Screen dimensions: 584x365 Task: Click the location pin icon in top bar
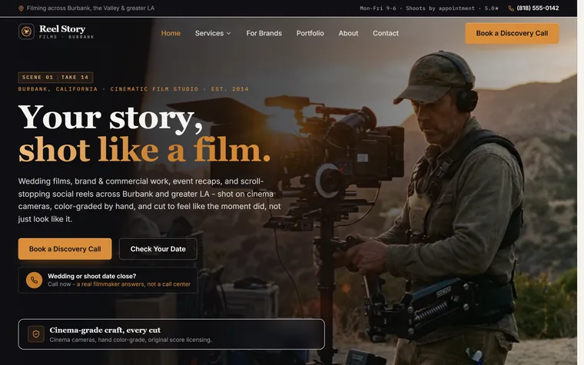(x=22, y=8)
